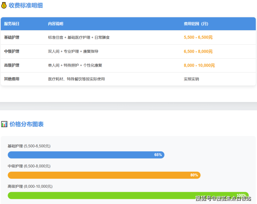Image resolution: width=257 pixels, height=204 pixels.
Task: Click the orange 80% progress bar
Action: (x=104, y=175)
